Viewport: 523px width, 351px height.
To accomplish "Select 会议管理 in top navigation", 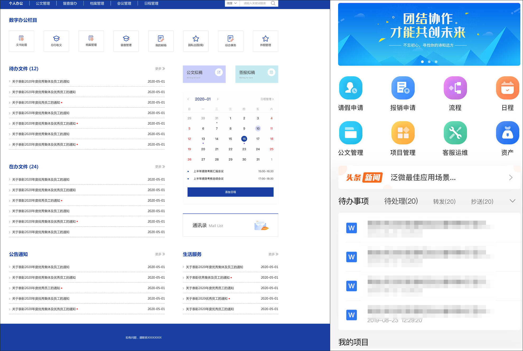I will click(x=124, y=3).
